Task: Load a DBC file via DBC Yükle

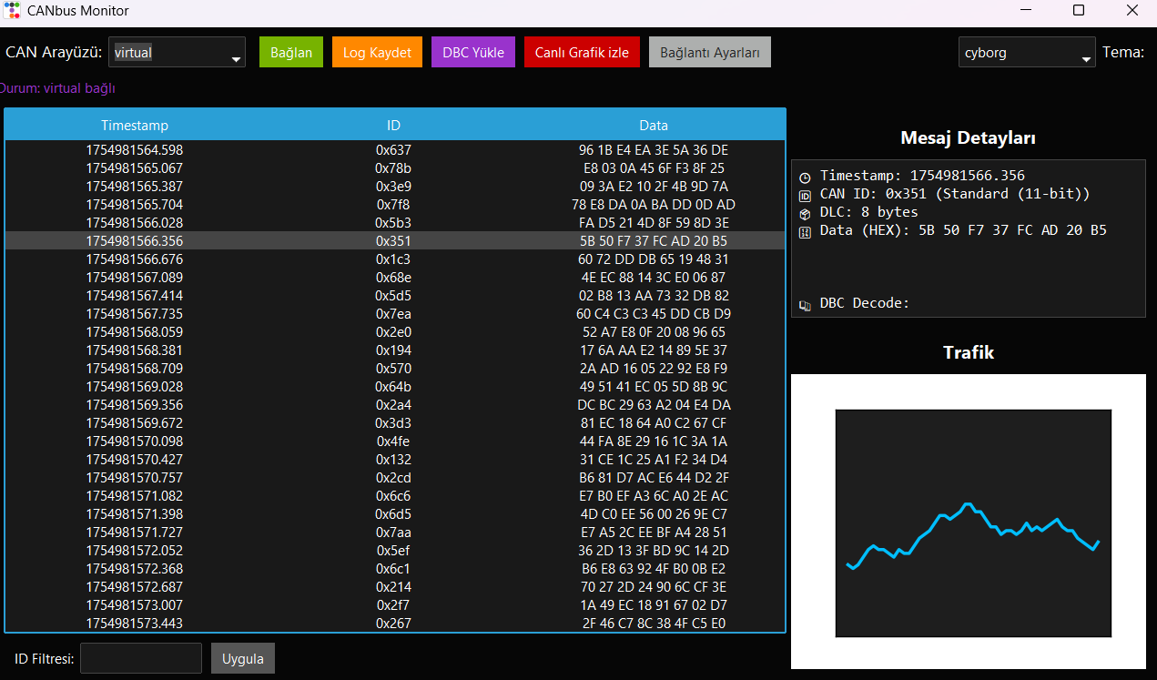Action: [x=472, y=52]
